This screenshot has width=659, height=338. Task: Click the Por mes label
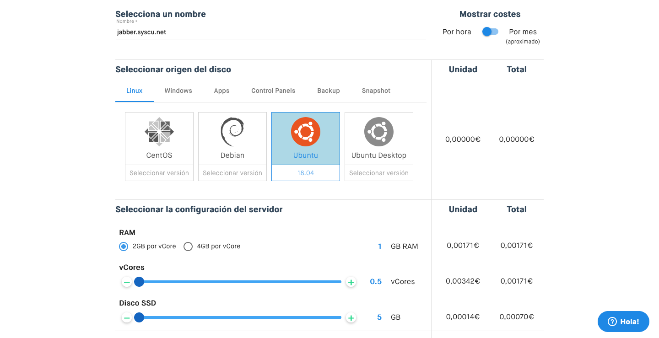coord(523,32)
